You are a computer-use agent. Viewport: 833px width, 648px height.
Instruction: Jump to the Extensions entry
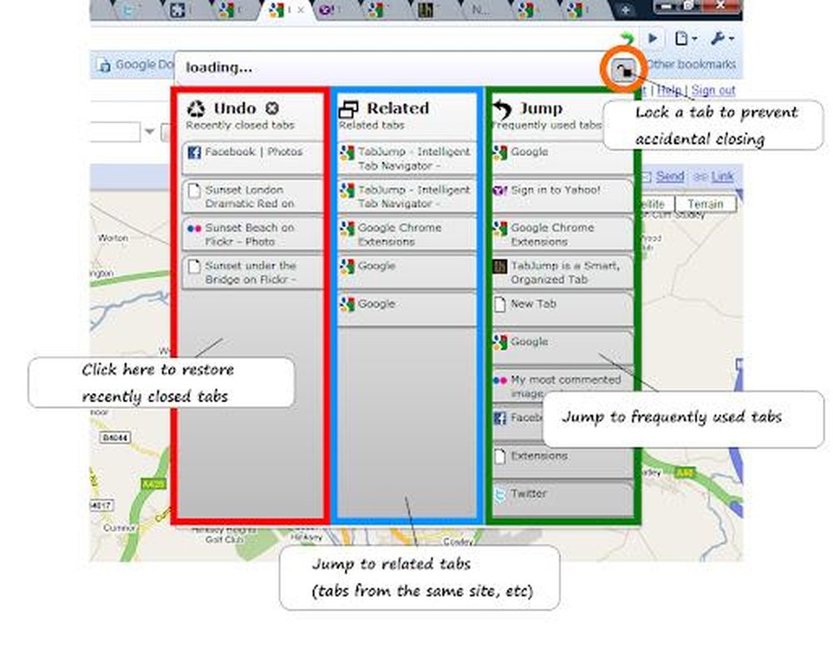point(562,462)
